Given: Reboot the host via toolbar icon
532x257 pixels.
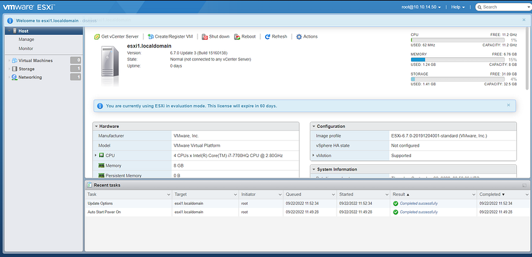Looking at the screenshot, I should coord(237,37).
